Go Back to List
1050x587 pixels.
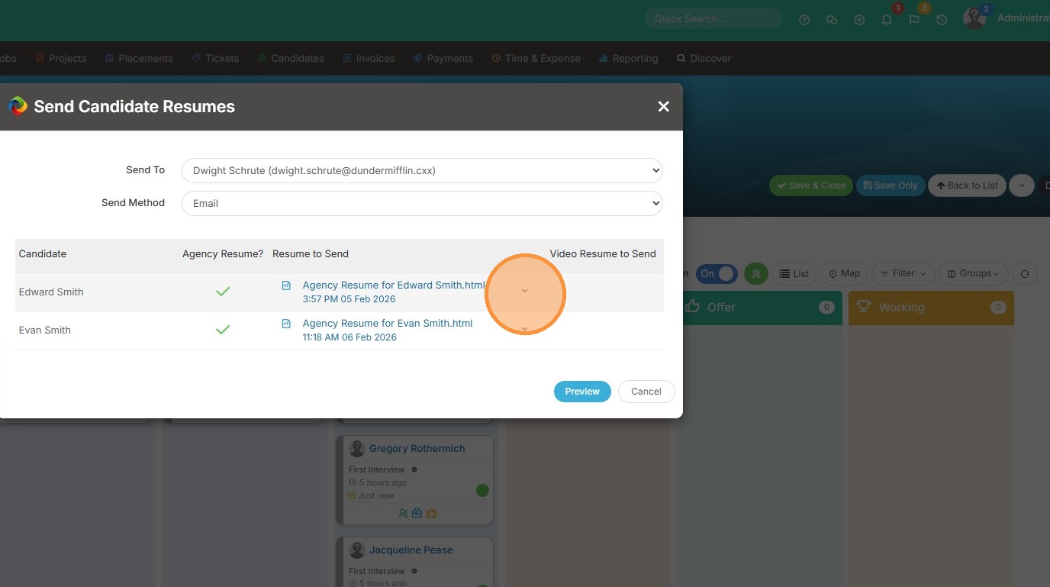click(x=967, y=185)
